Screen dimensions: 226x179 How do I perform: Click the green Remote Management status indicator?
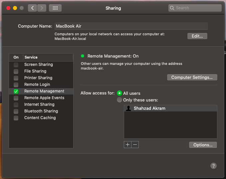(83, 56)
